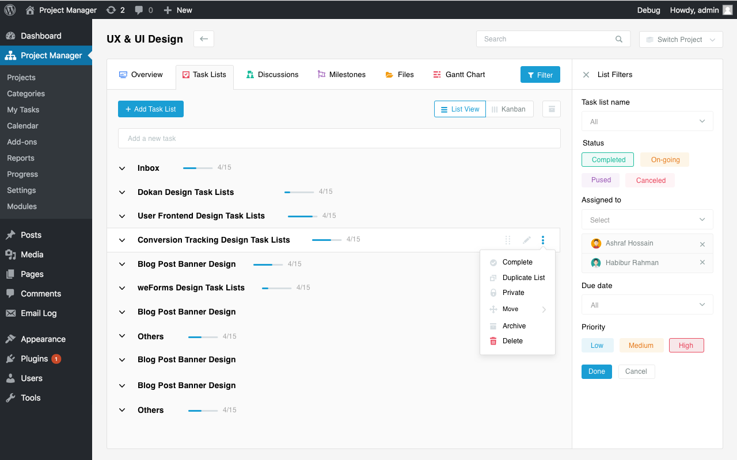Open the Filter panel
This screenshot has height=460, width=737.
pos(540,74)
